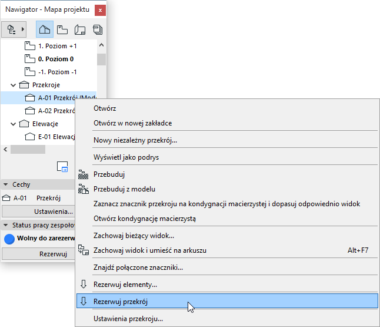Collapse the Elewacje tree branch
380x327 pixels.
[14, 124]
